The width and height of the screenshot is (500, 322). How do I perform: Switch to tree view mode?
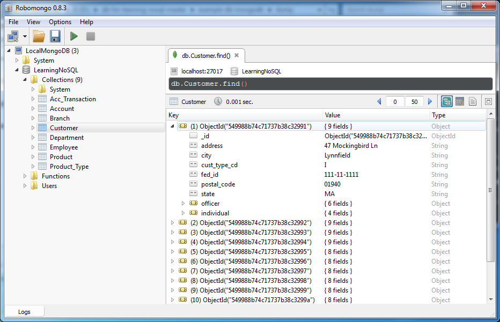click(x=447, y=102)
